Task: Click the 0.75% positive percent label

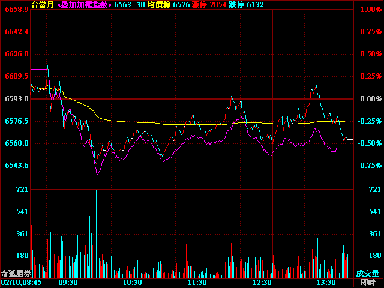Action: (x=371, y=32)
